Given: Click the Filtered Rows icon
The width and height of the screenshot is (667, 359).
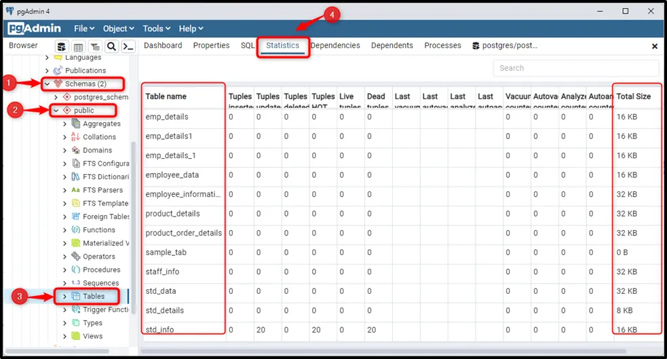Looking at the screenshot, I should coord(95,46).
